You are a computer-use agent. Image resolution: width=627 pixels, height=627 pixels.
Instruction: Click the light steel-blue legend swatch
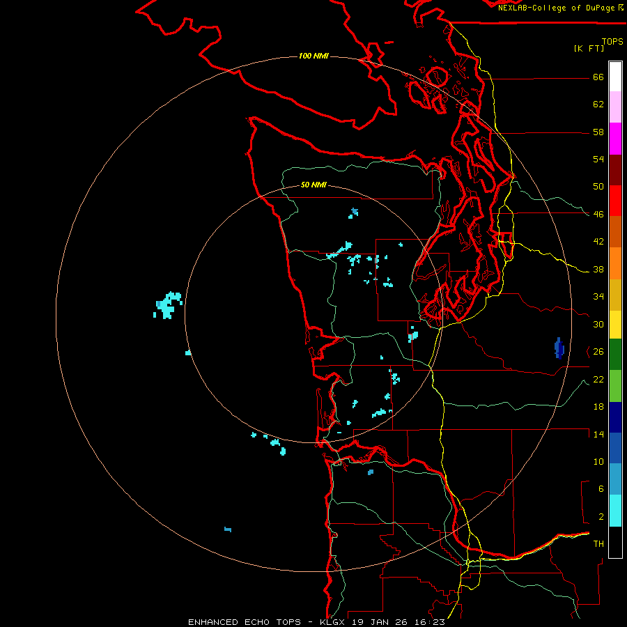coord(615,479)
